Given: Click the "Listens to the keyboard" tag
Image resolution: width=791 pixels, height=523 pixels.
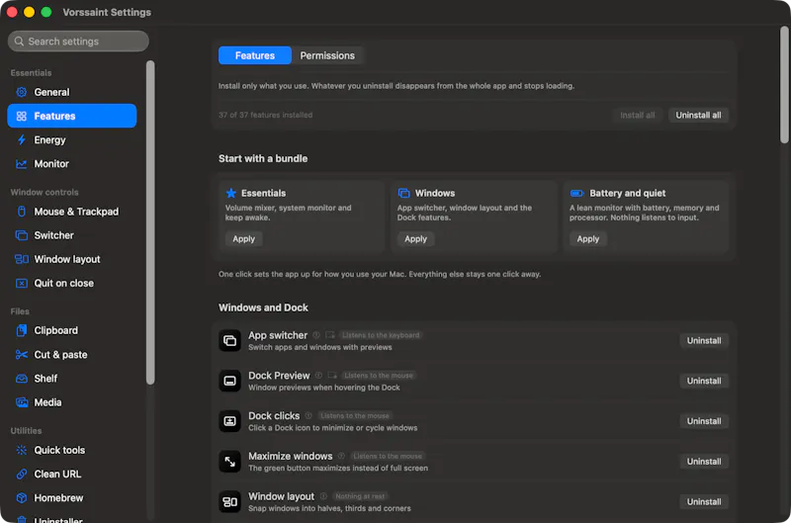Looking at the screenshot, I should click(x=381, y=335).
